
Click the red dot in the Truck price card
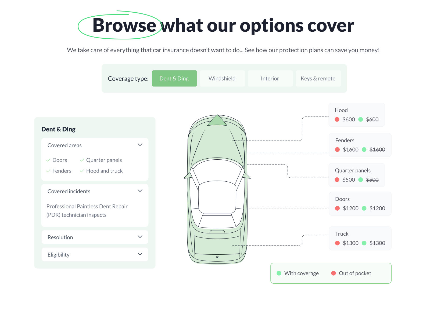tap(338, 243)
